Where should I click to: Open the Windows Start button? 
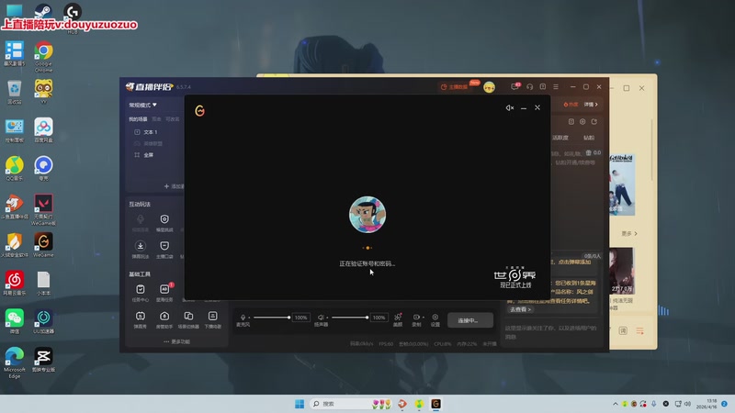[x=300, y=404]
